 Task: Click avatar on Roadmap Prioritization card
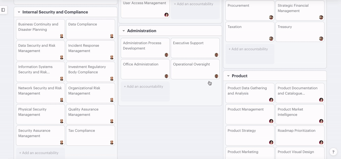[321, 143]
